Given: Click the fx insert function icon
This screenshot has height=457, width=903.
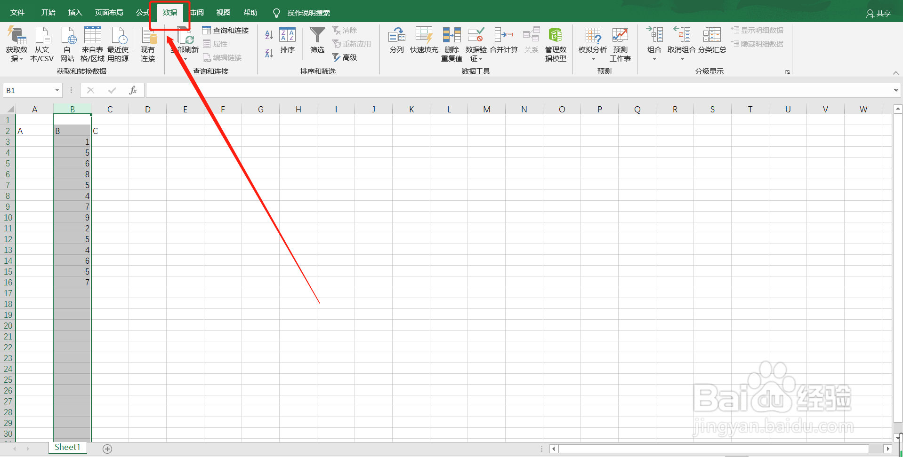Looking at the screenshot, I should click(x=133, y=90).
